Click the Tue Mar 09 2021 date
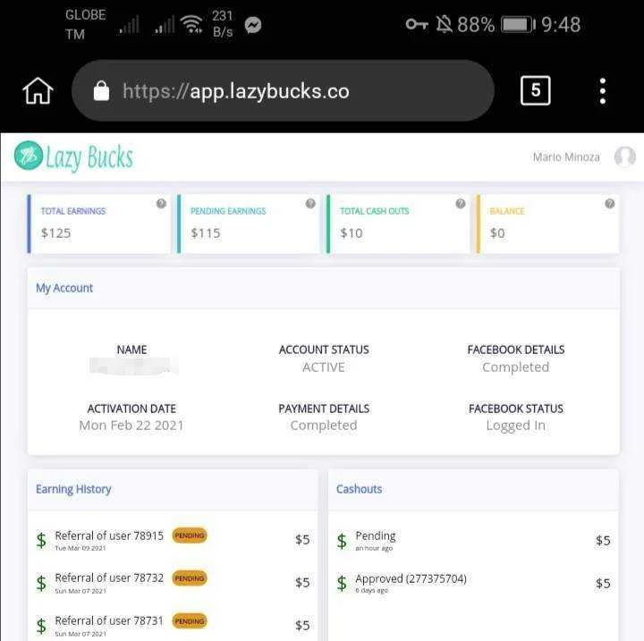This screenshot has width=644, height=641. click(x=80, y=549)
